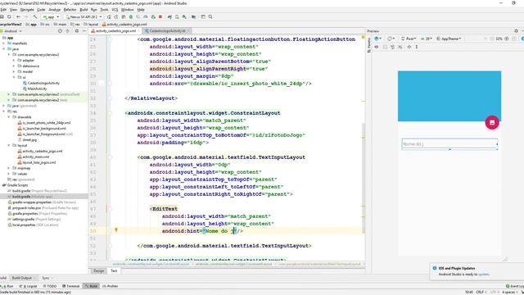Select gradle.properties in Gradle Scripts
524x295 pixels.
pyautogui.click(x=25, y=213)
